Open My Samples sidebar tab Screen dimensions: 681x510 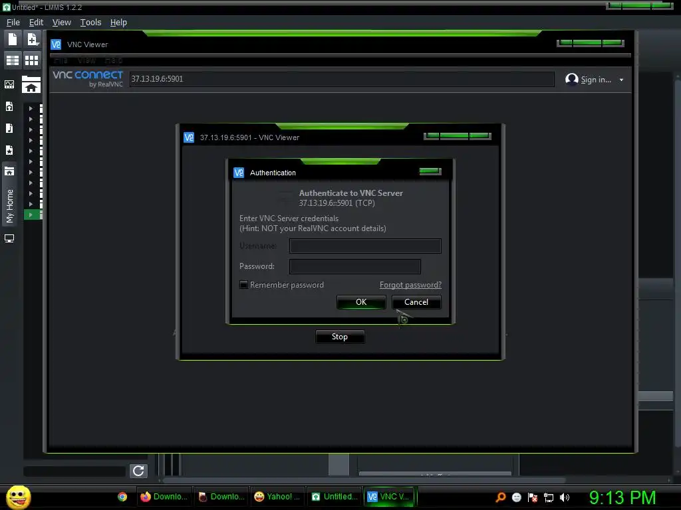[9, 128]
